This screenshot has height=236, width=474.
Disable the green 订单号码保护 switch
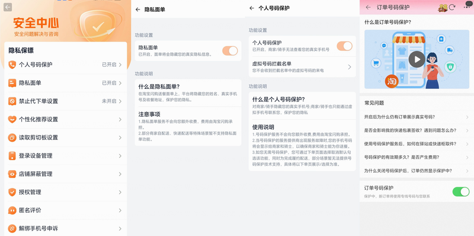pyautogui.click(x=461, y=192)
